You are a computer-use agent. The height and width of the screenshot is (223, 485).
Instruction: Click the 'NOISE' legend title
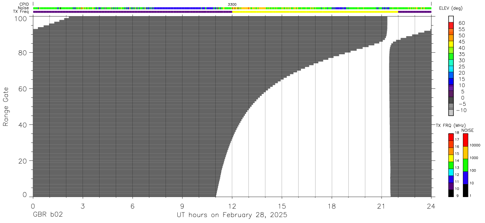coord(468,130)
